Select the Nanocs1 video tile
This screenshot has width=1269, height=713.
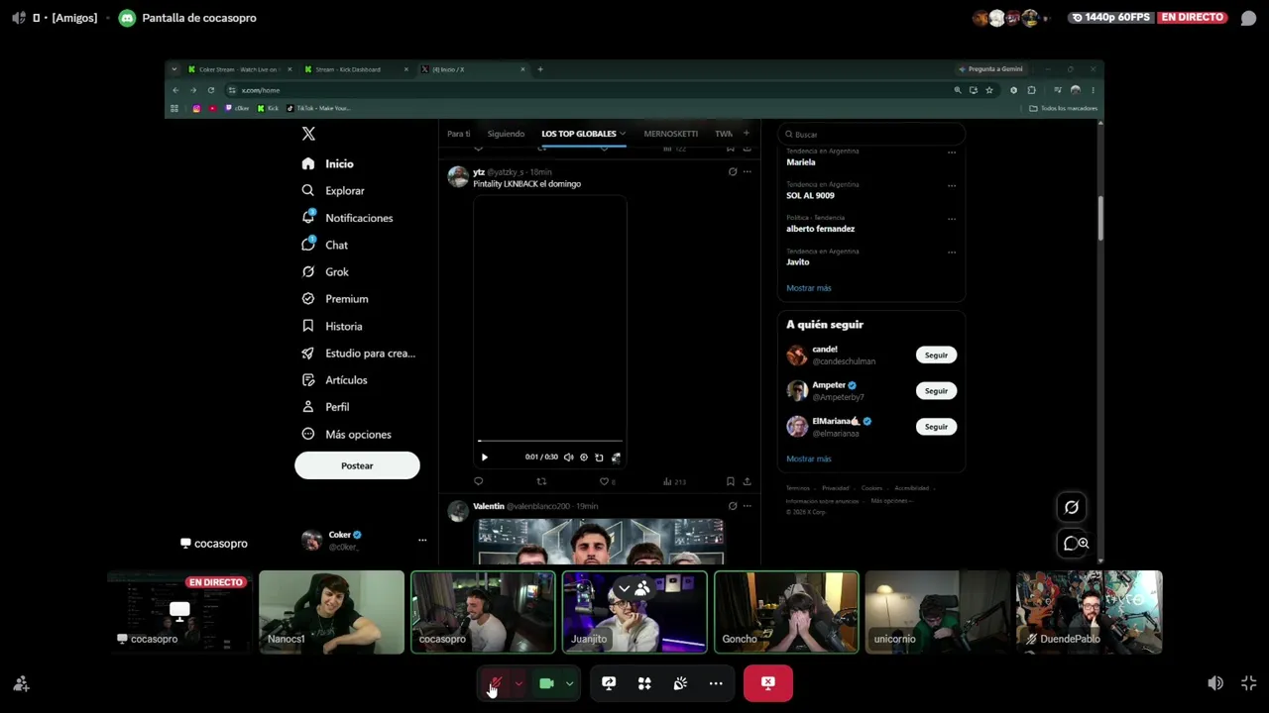point(331,612)
